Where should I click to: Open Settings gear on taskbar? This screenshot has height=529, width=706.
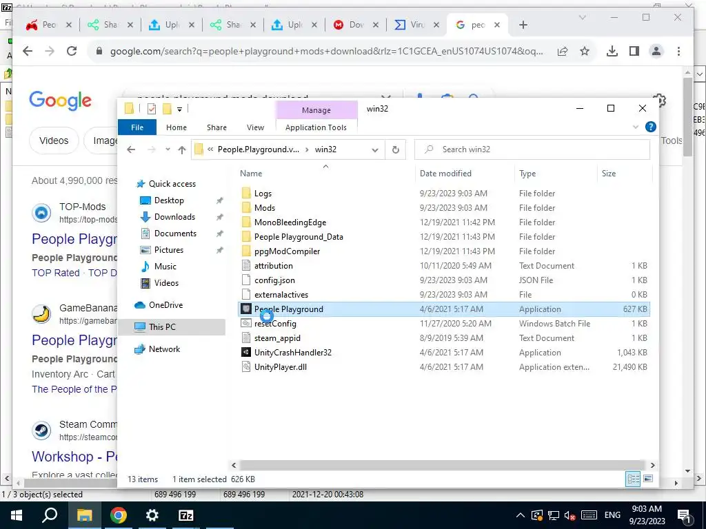(x=152, y=515)
